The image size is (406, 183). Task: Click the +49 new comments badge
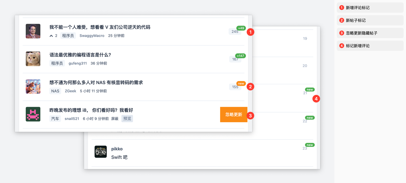[x=241, y=28]
